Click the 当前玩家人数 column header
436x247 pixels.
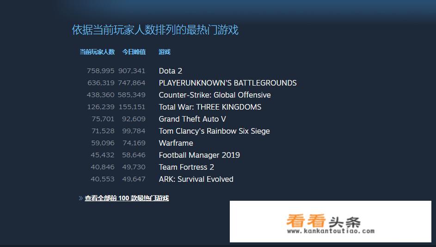[97, 52]
